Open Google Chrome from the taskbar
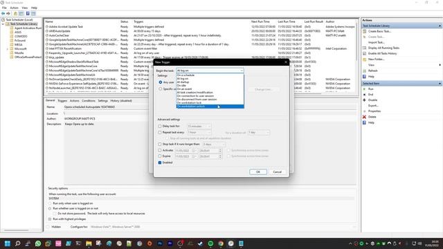The width and height of the screenshot is (443, 249). coord(221,243)
